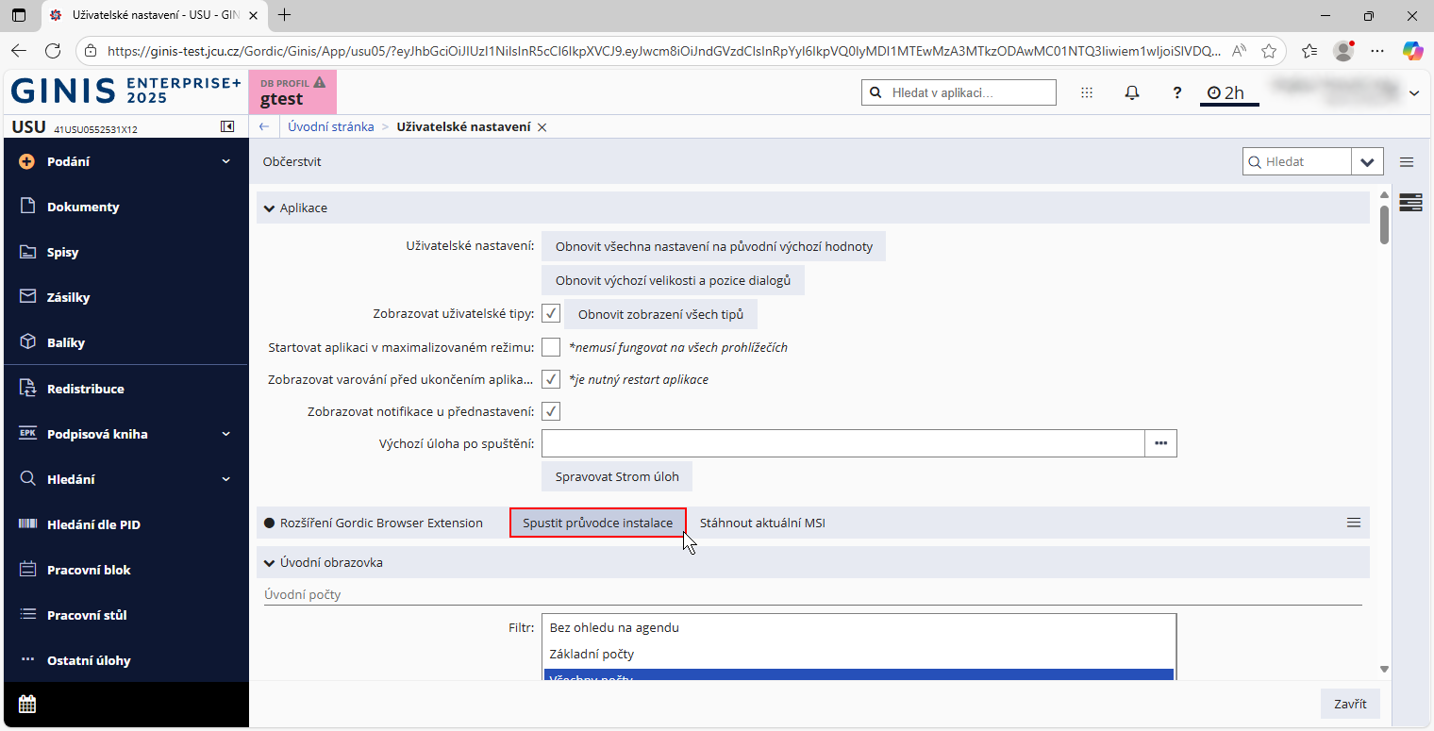Collapse the Úvodní obrazovka section
Viewport: 1434px width, 731px height.
click(270, 563)
